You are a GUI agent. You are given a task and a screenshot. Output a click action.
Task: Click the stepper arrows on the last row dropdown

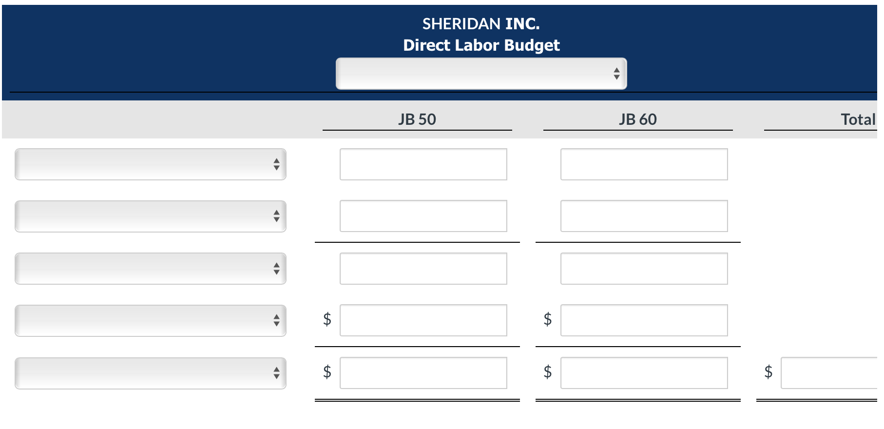click(276, 373)
